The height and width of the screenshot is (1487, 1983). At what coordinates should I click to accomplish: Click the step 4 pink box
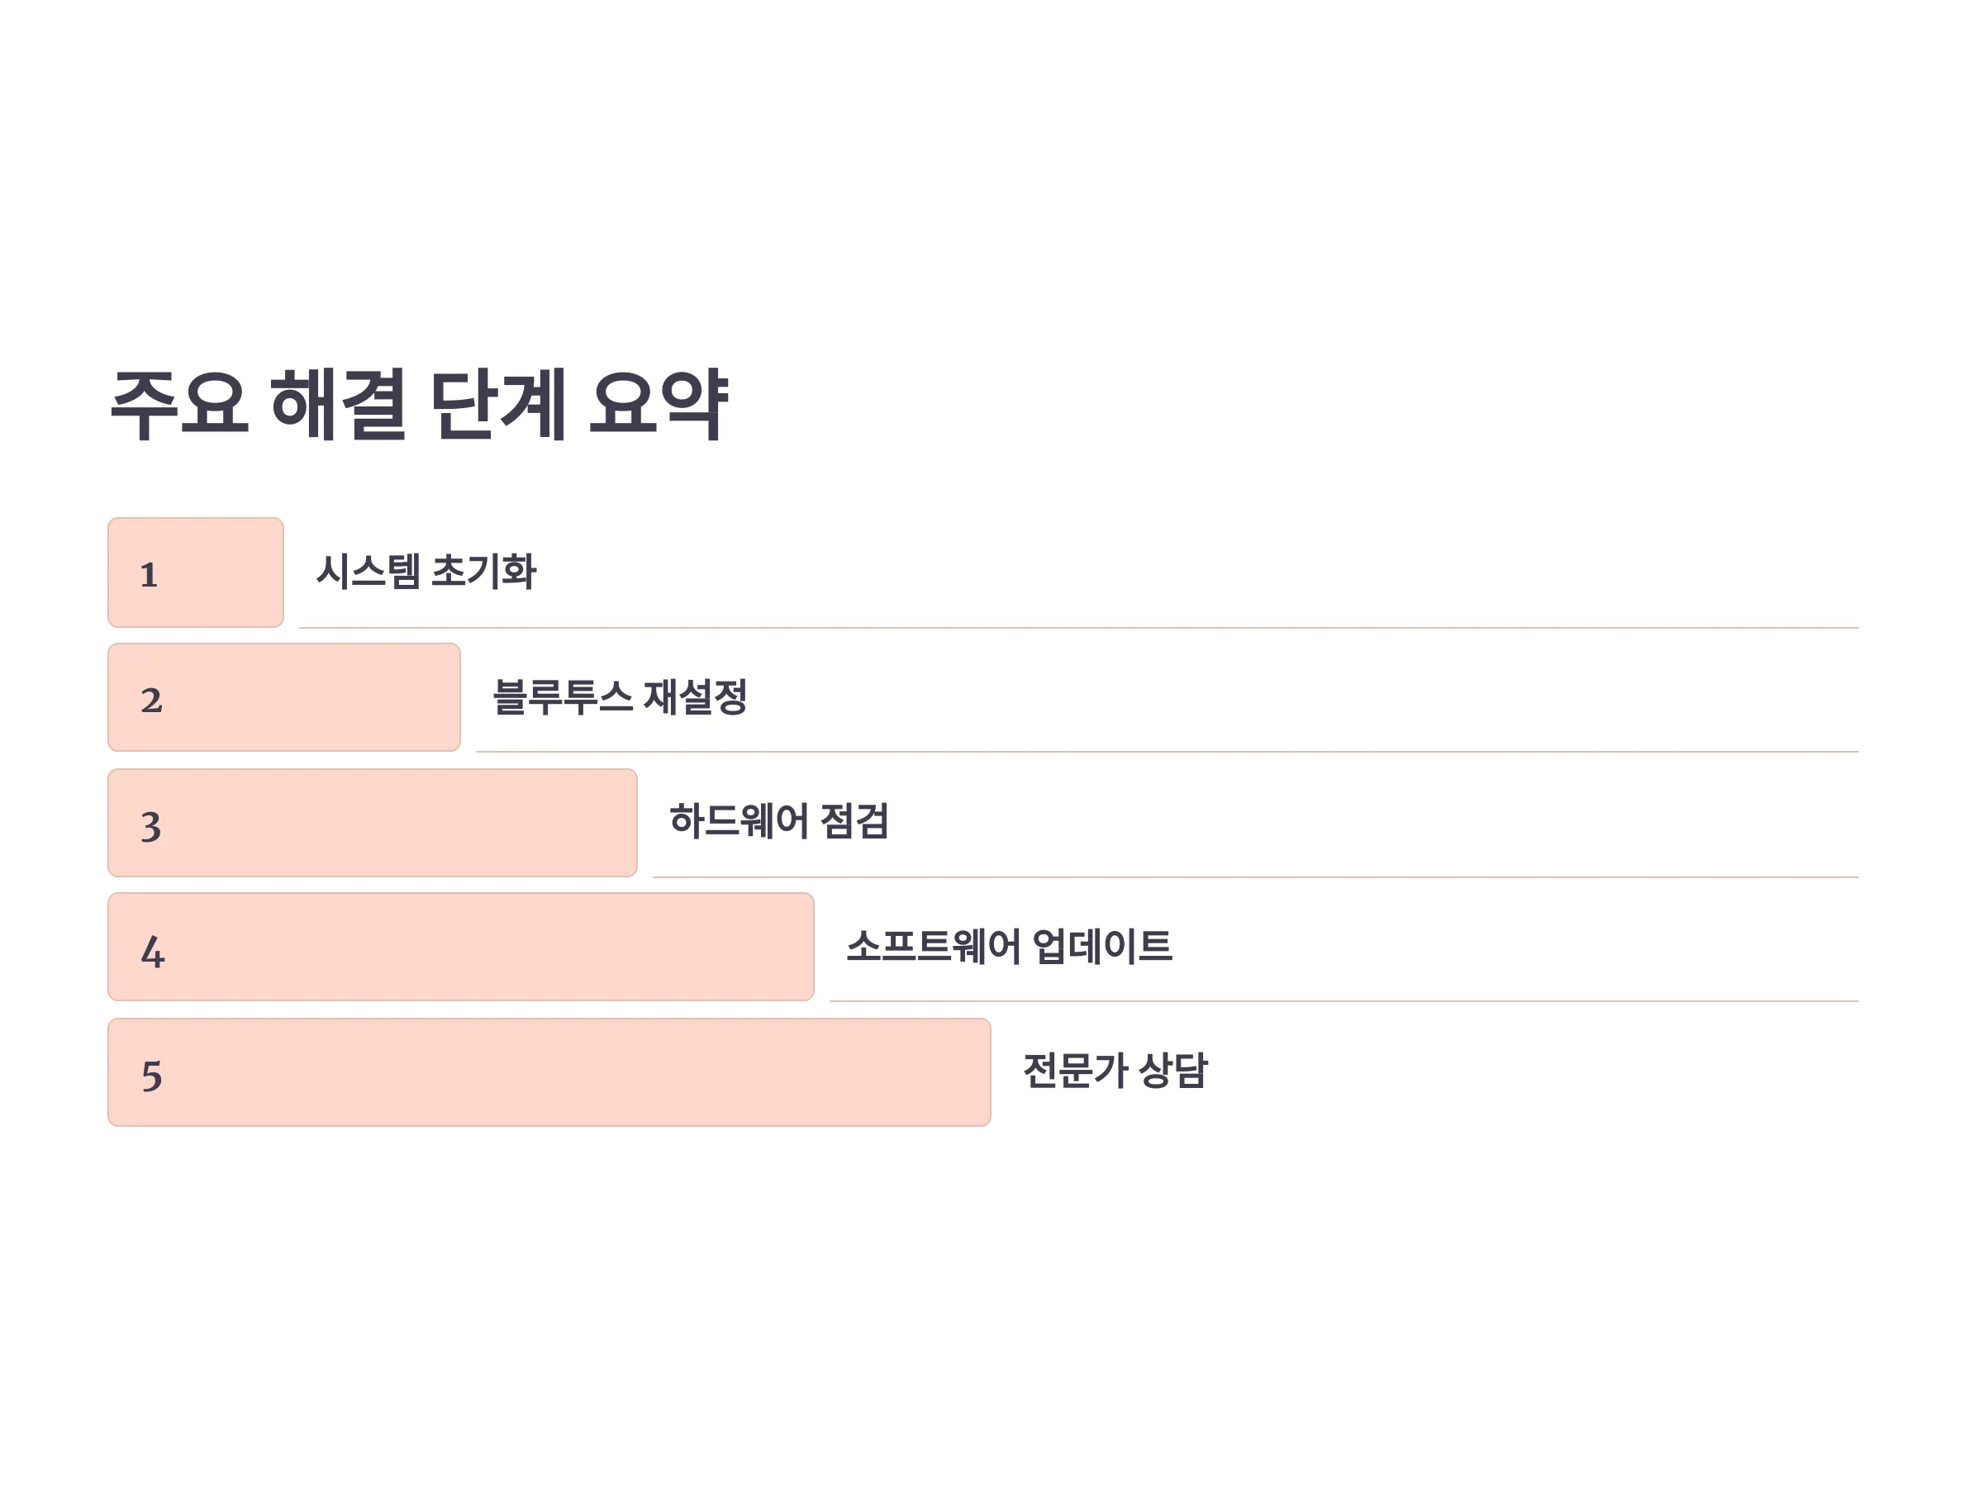click(x=461, y=947)
